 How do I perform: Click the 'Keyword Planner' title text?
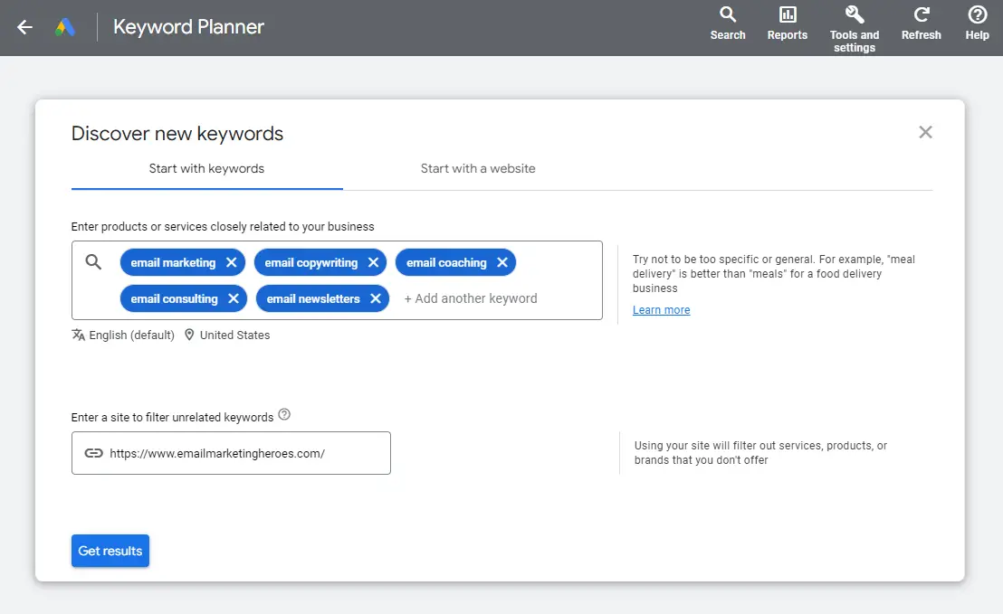188,27
